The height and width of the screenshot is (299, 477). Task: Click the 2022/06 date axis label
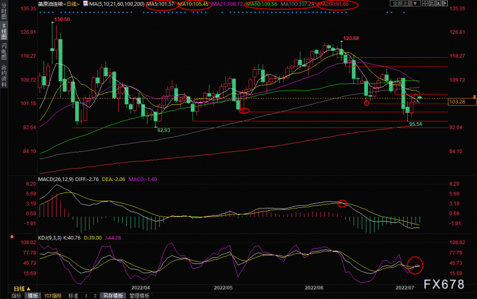coord(314,288)
